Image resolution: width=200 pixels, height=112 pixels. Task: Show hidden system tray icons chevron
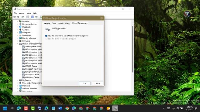[164, 108]
